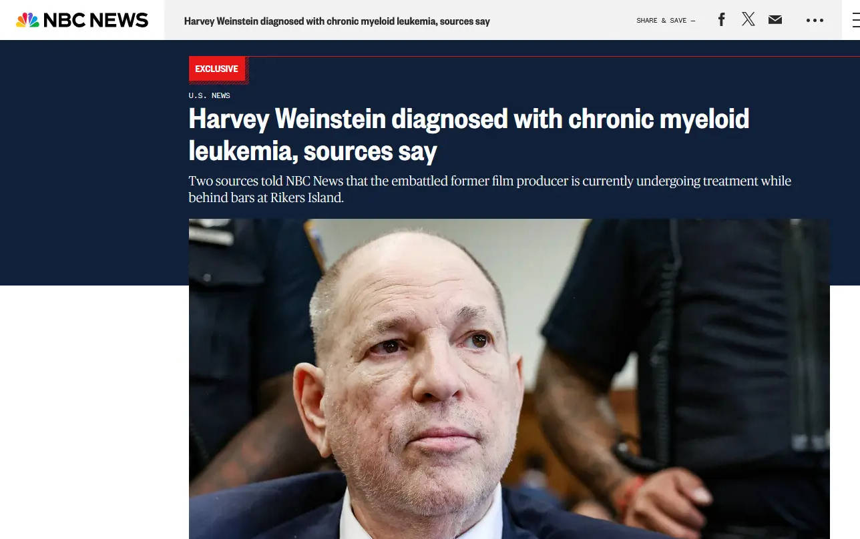Screen dimensions: 860x539
Task: Share the article on Facebook
Action: coord(721,20)
